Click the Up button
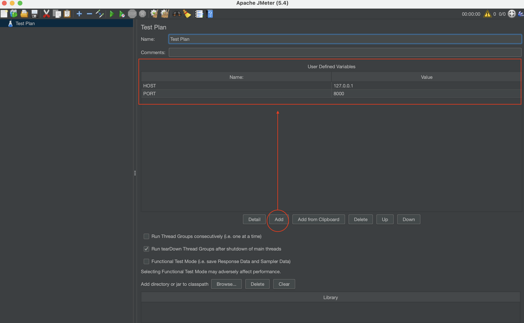524x323 pixels. click(x=385, y=220)
